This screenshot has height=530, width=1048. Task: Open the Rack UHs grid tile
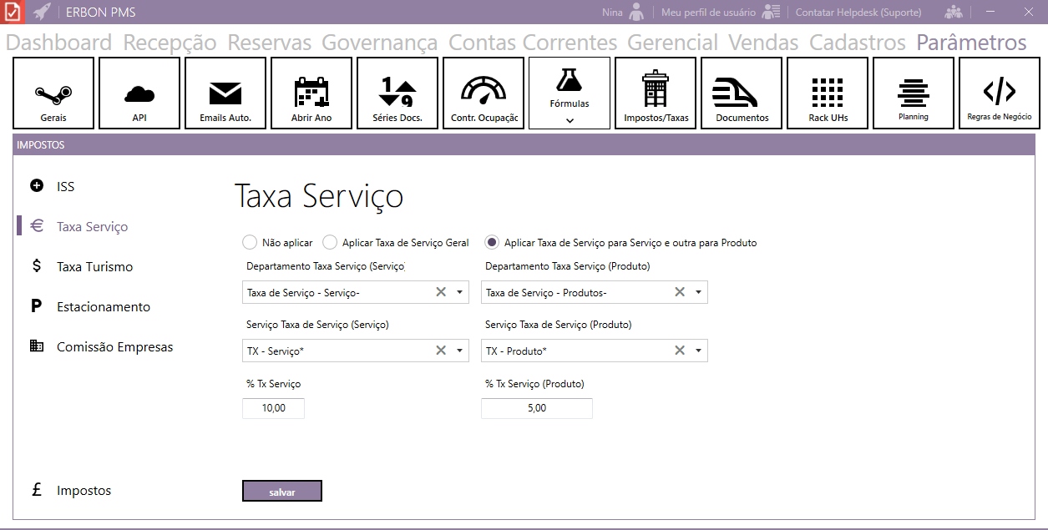click(x=828, y=93)
